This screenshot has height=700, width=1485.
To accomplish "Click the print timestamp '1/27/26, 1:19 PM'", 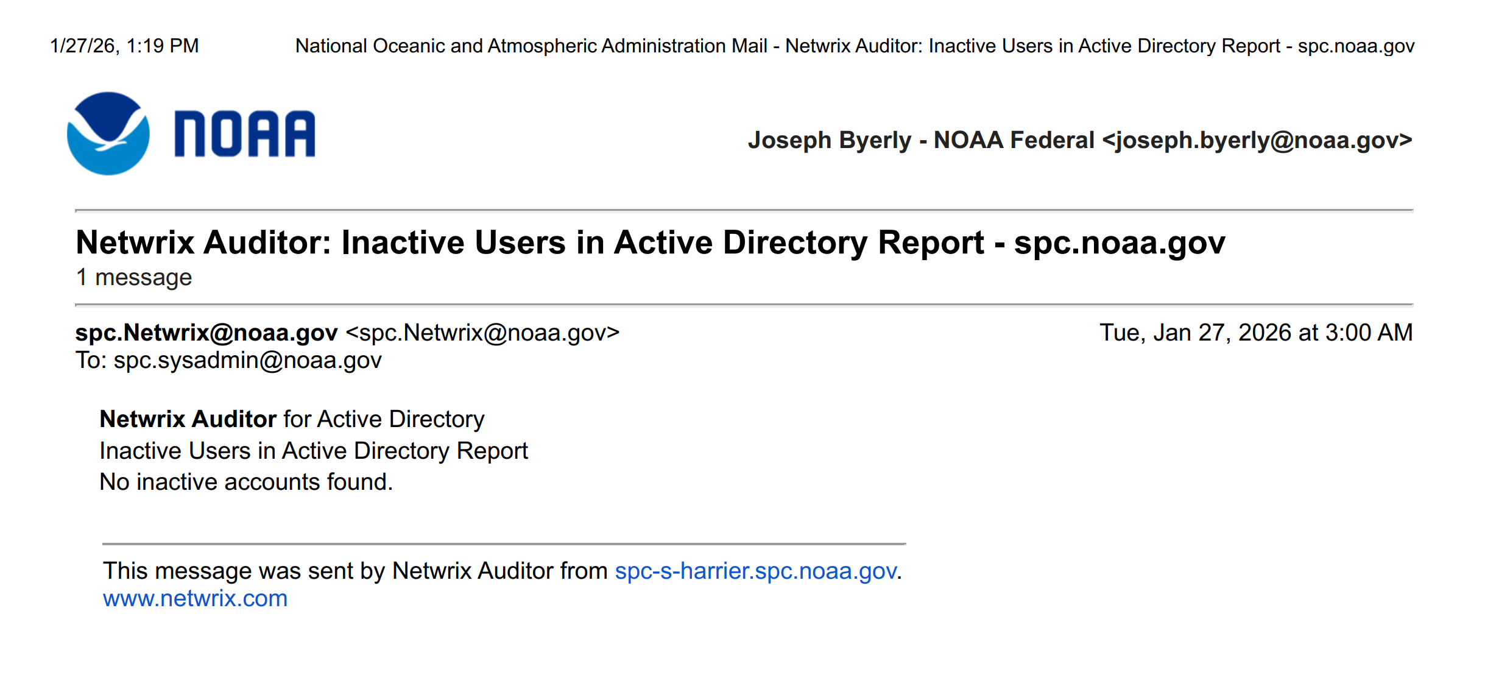I will coord(124,46).
